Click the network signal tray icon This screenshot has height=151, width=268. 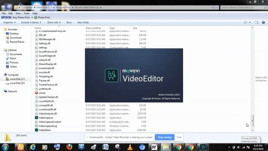pyautogui.click(x=244, y=147)
